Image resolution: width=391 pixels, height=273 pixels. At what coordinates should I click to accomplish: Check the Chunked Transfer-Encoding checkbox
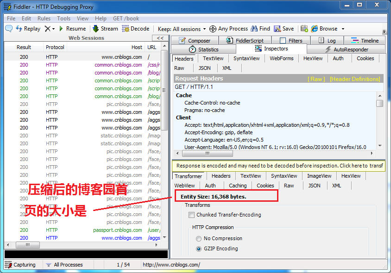(x=191, y=215)
